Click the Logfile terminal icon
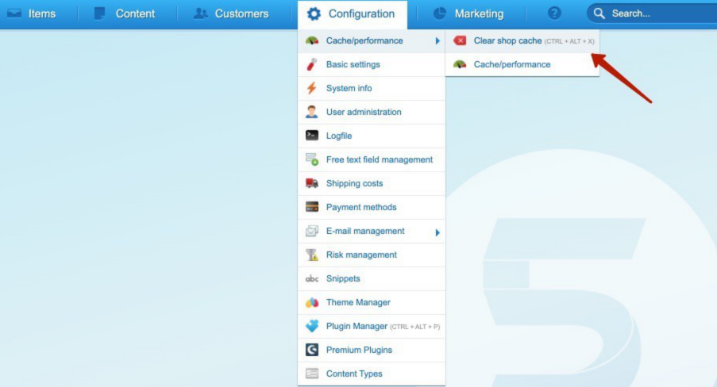Viewport: 717px width, 387px height. click(x=312, y=136)
